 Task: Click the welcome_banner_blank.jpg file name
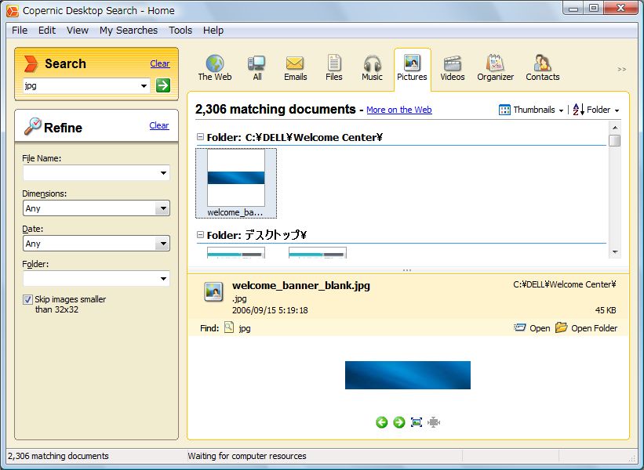click(301, 286)
